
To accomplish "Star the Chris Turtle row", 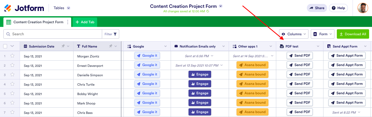I will pos(12,84).
